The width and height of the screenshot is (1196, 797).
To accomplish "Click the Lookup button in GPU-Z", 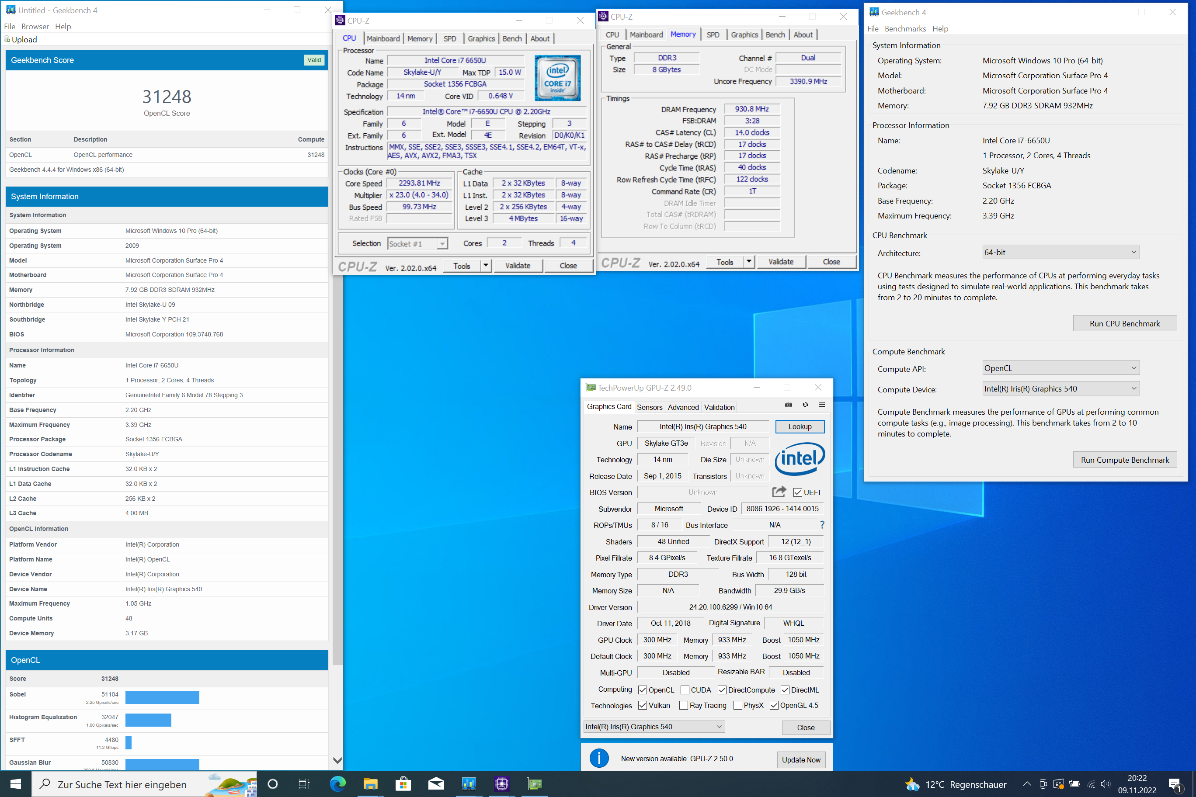I will [x=800, y=426].
